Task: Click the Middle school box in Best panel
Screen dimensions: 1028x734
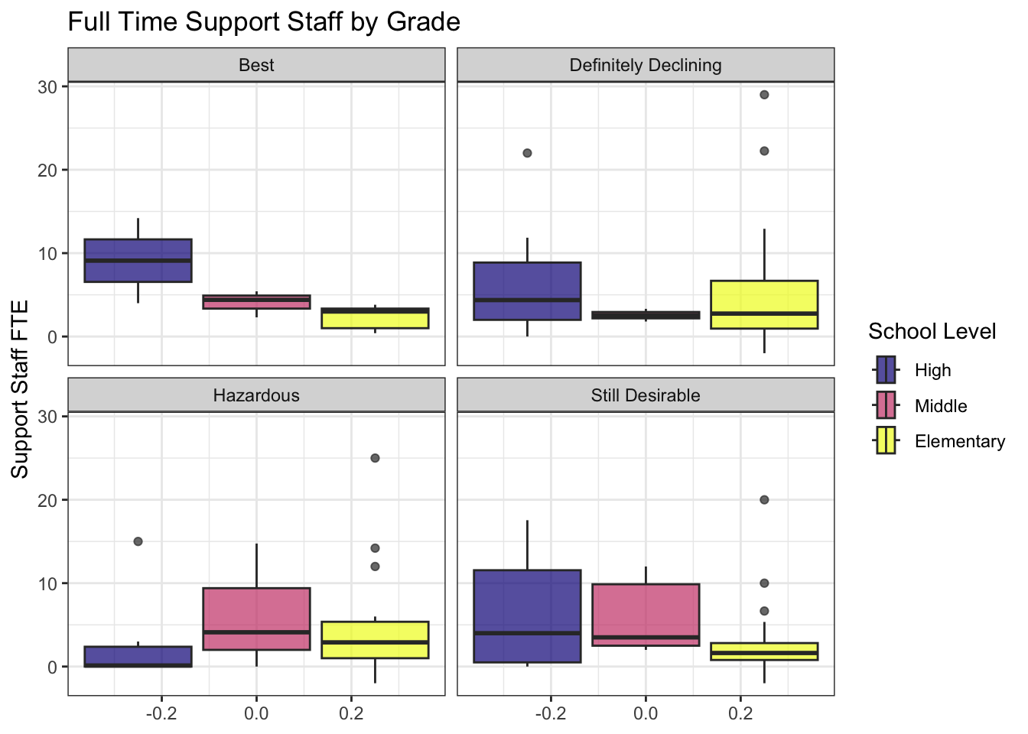Action: pyautogui.click(x=256, y=302)
